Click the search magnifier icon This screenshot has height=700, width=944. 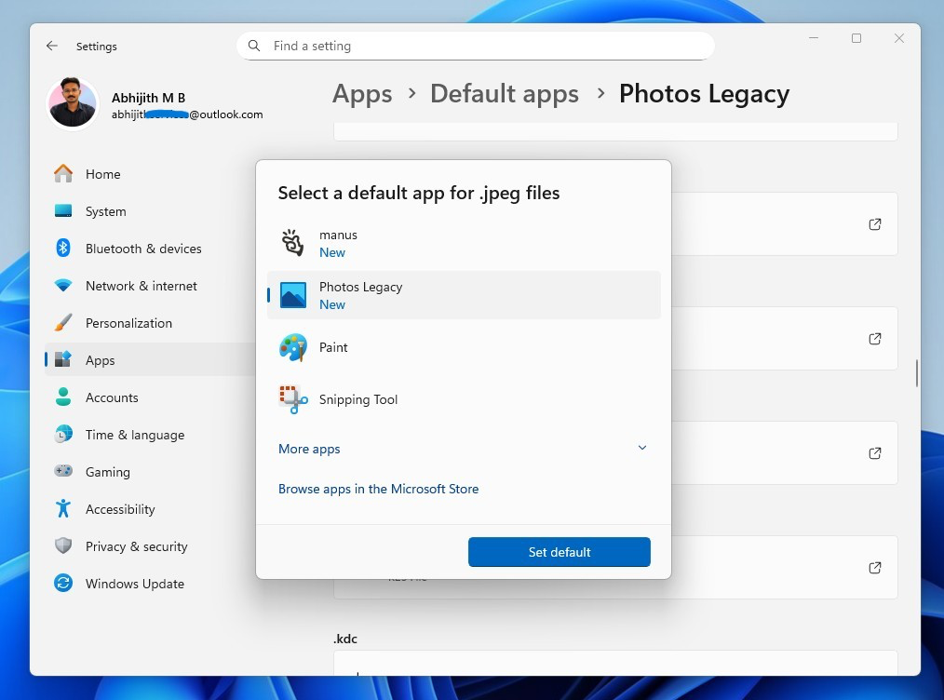(x=254, y=46)
